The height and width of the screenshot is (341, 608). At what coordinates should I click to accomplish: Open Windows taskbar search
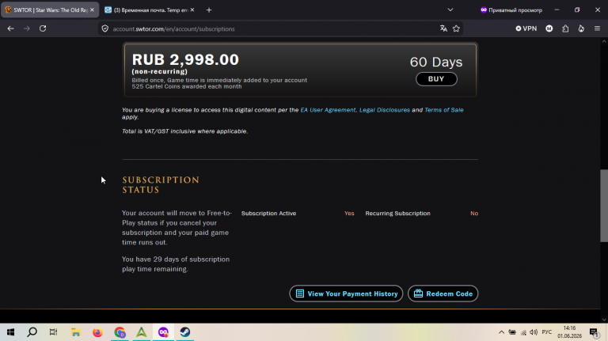(x=32, y=332)
